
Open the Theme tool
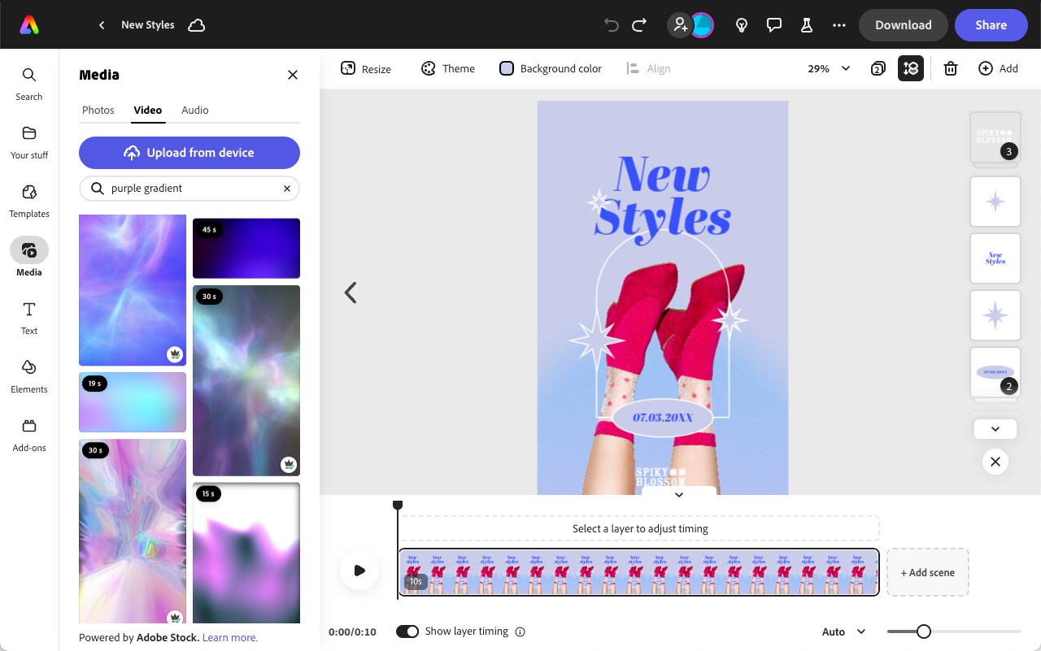tap(447, 69)
